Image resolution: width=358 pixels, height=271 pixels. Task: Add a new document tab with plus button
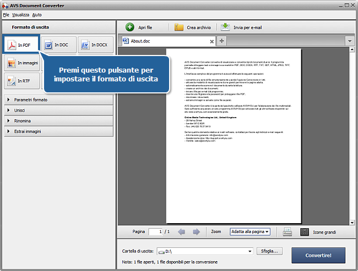point(221,41)
